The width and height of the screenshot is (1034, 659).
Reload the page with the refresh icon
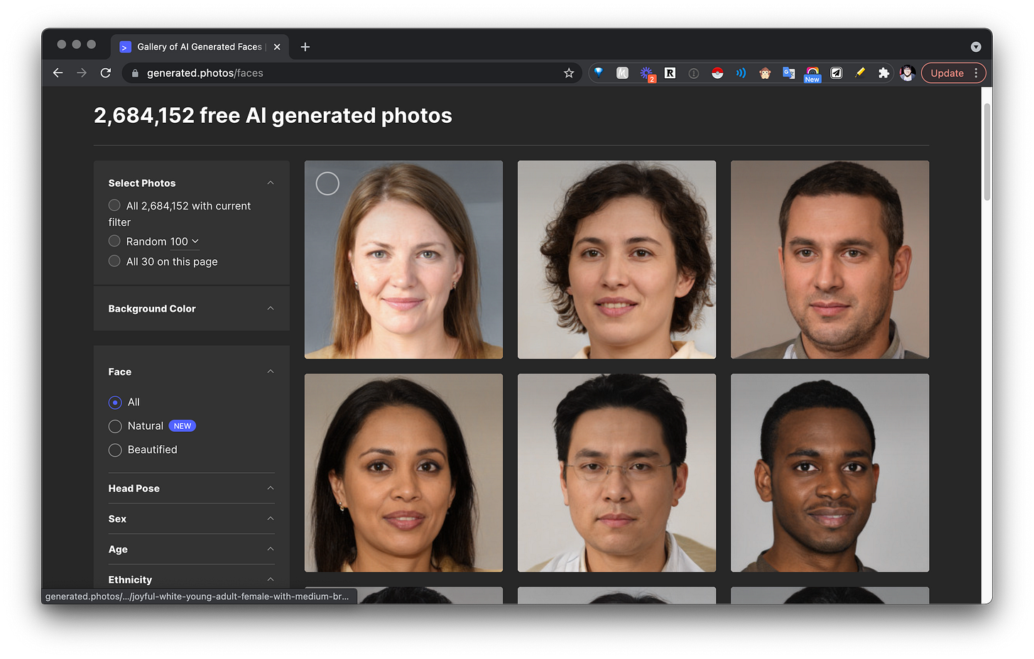[x=106, y=73]
